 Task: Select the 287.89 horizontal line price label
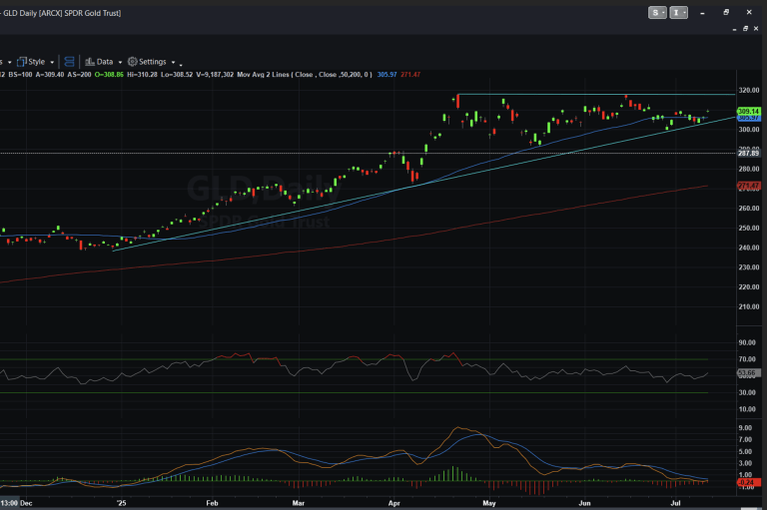(749, 153)
